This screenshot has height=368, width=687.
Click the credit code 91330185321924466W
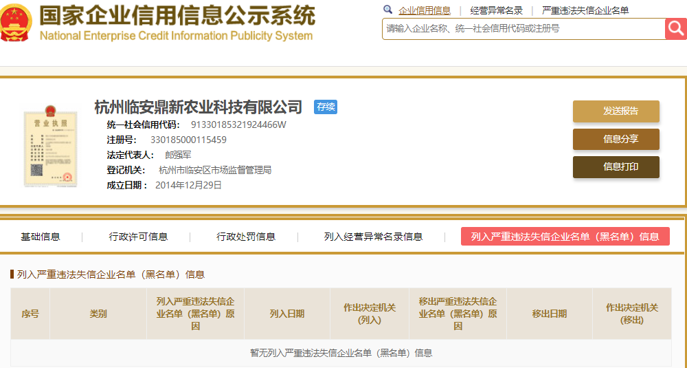[x=238, y=125]
